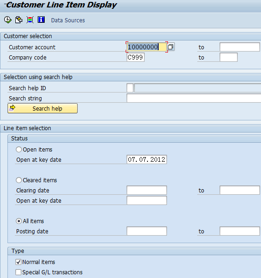Click the yellow arrow on Search help
The height and width of the screenshot is (278, 261).
pos(13,107)
